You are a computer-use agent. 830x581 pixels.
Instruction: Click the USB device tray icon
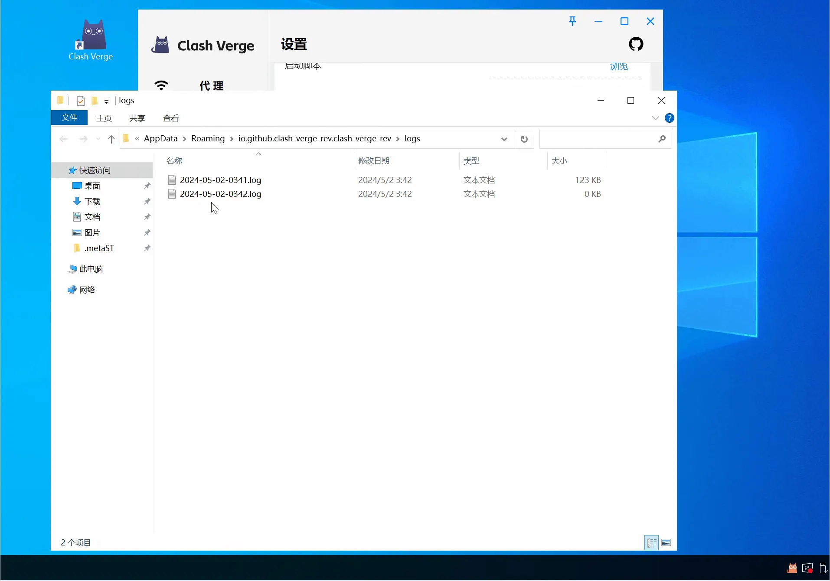click(x=823, y=568)
